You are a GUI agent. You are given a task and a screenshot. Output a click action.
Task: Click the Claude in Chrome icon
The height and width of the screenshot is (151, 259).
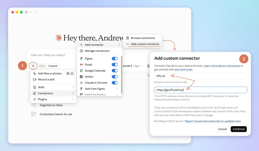pyautogui.click(x=81, y=83)
